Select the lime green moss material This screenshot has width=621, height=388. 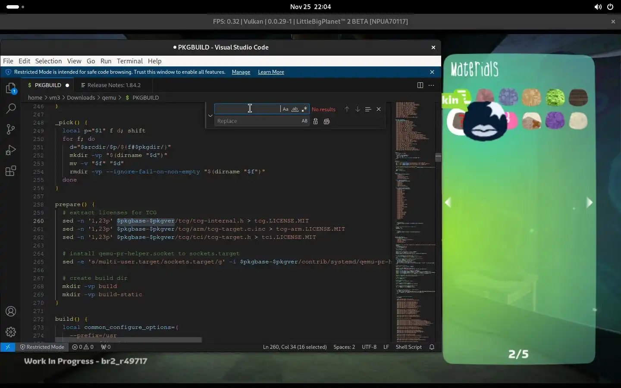click(x=555, y=97)
